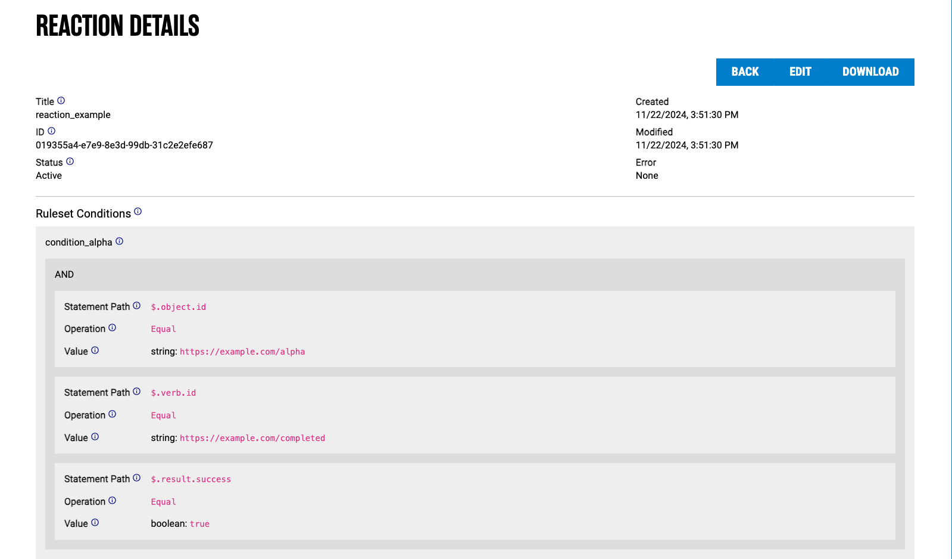Click the Active status value
Image resolution: width=952 pixels, height=559 pixels.
tap(49, 176)
